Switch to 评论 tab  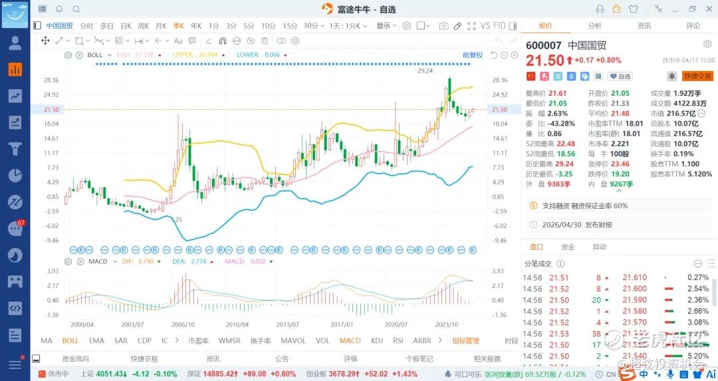(x=693, y=26)
